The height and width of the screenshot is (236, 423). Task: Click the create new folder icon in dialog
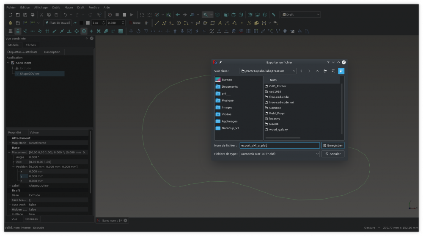tap(325, 71)
